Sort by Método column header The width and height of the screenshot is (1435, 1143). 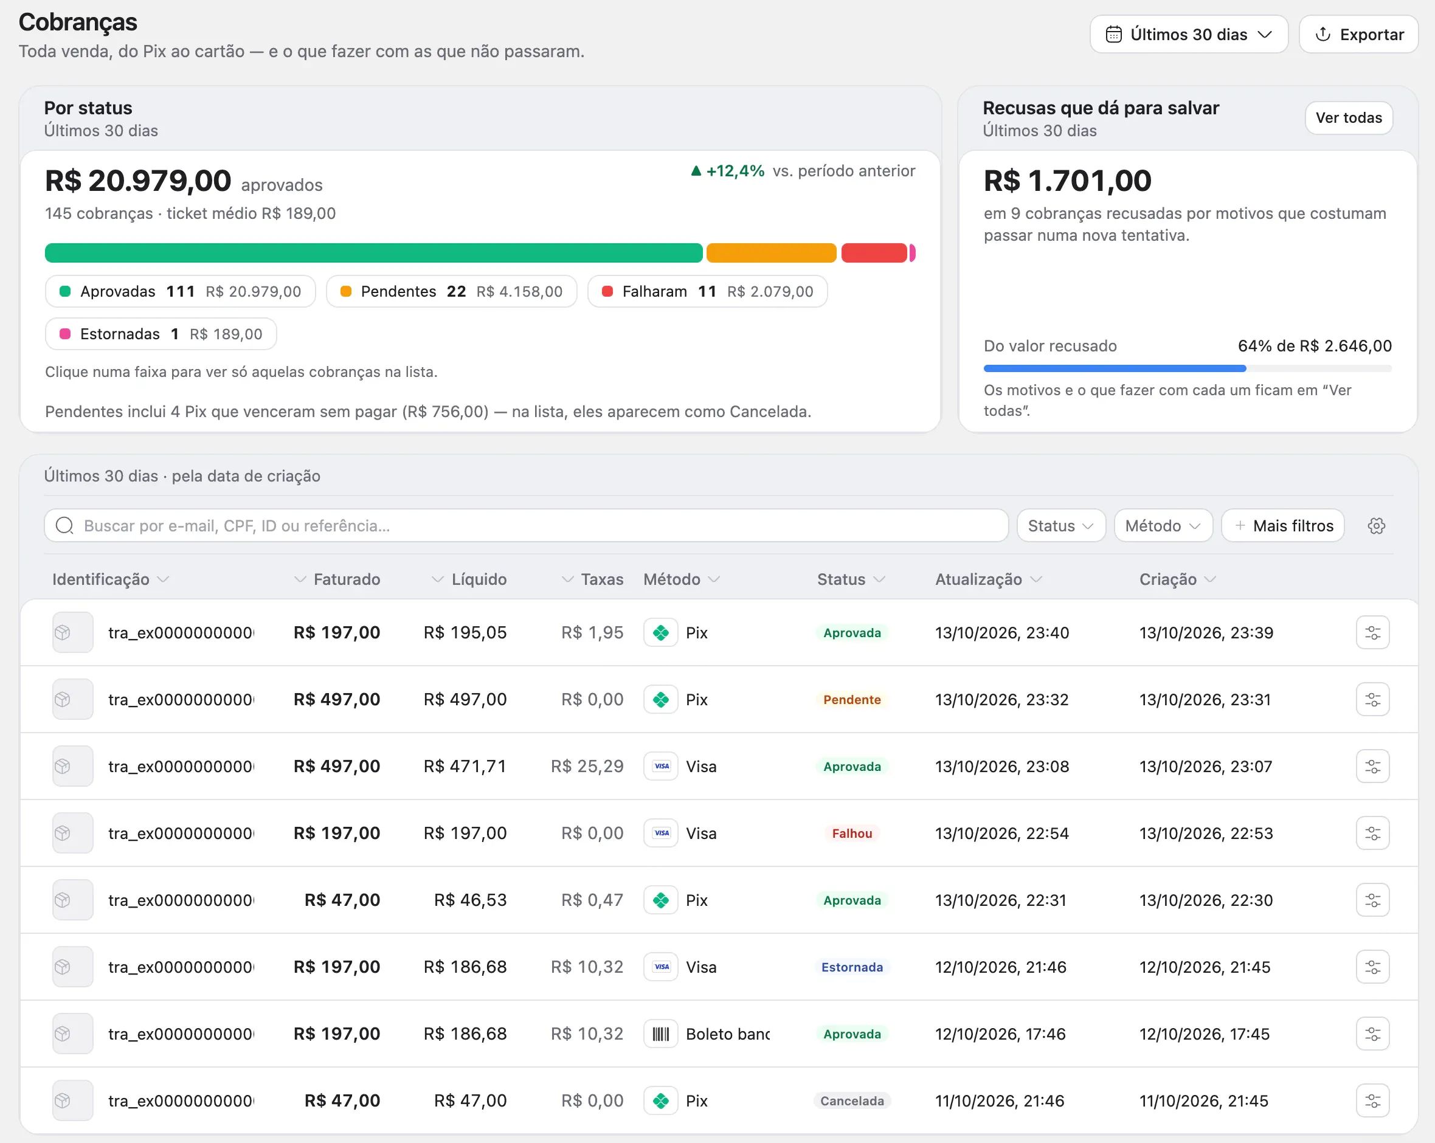[x=682, y=579]
